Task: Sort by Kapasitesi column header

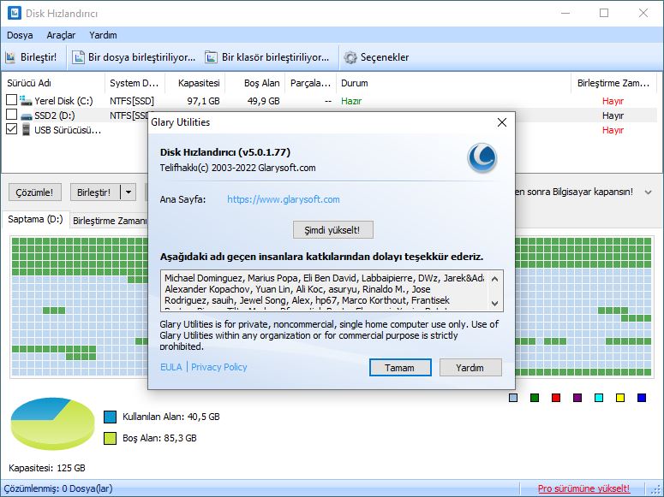Action: tap(194, 83)
